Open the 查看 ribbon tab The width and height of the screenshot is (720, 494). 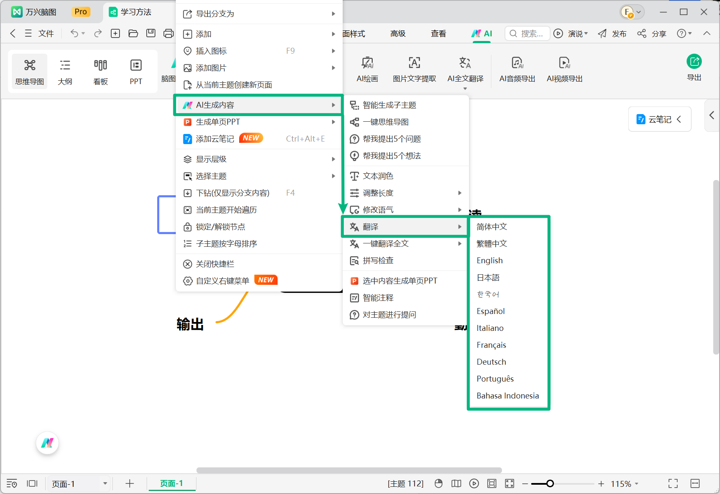pyautogui.click(x=438, y=33)
